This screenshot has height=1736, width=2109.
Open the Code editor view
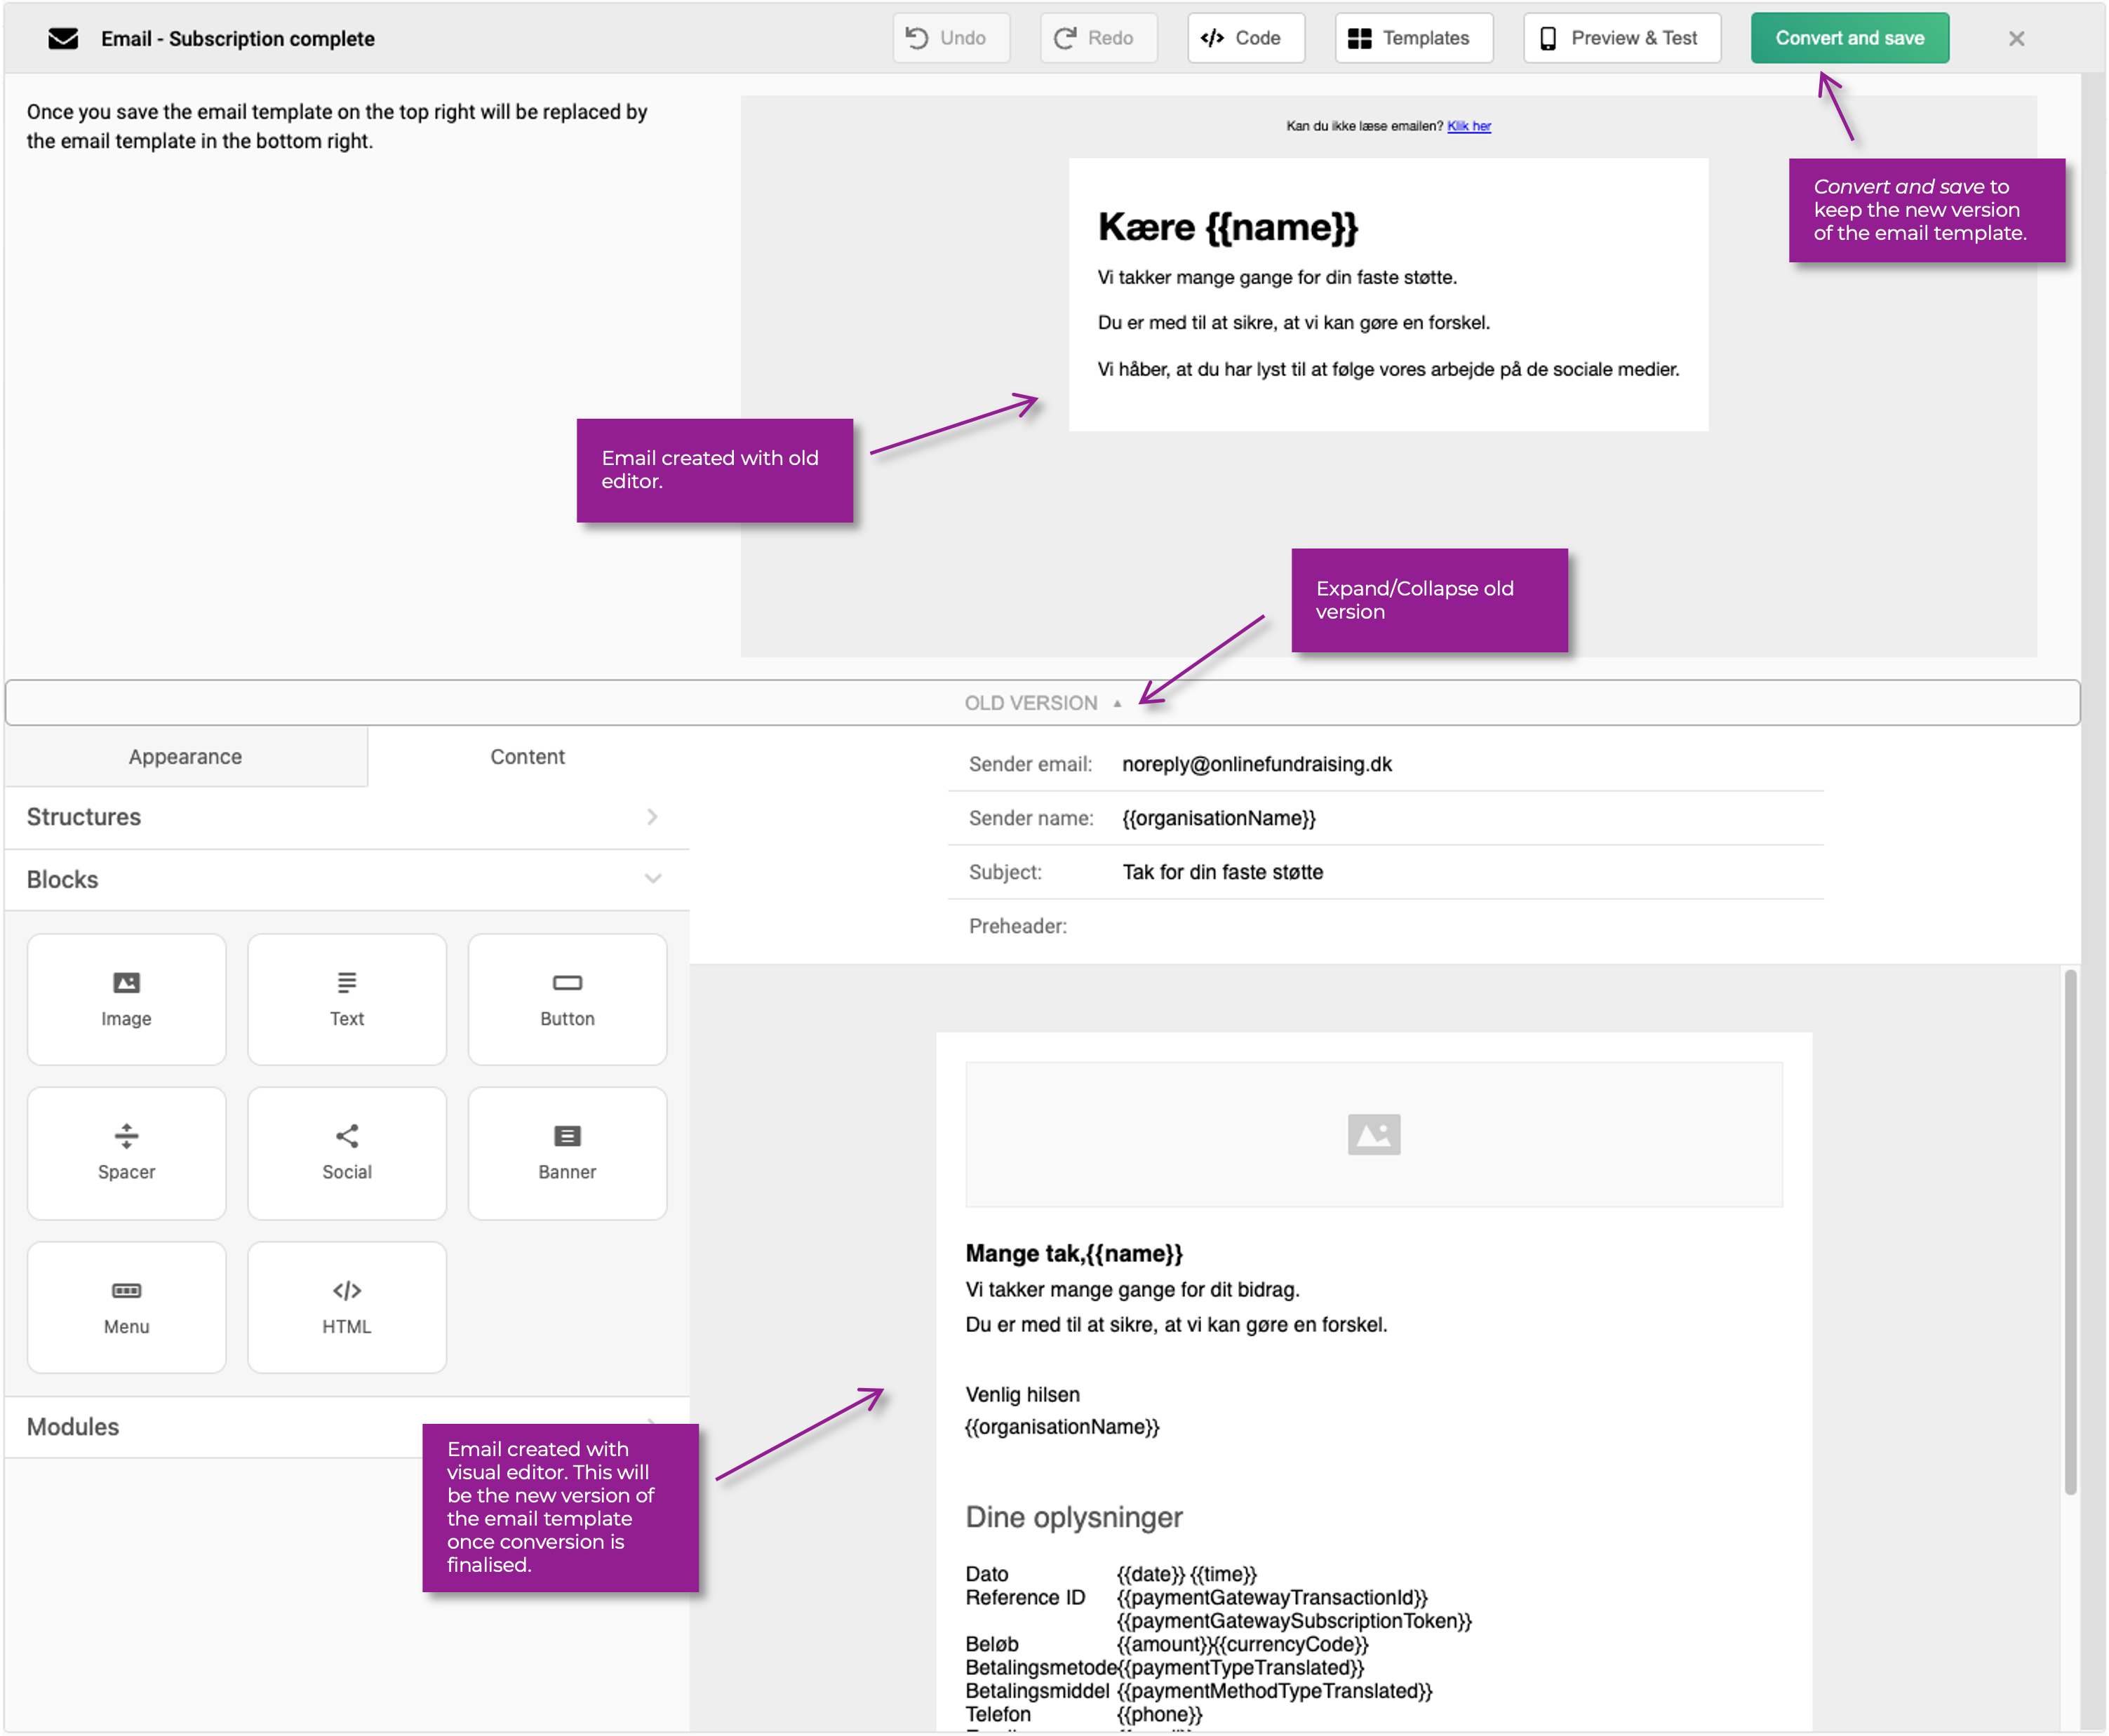1245,38
